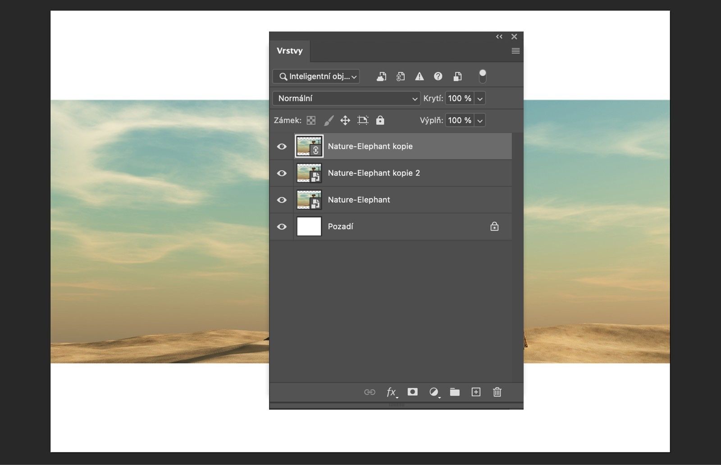
Task: Toggle the layer filtering switch
Action: 483,76
